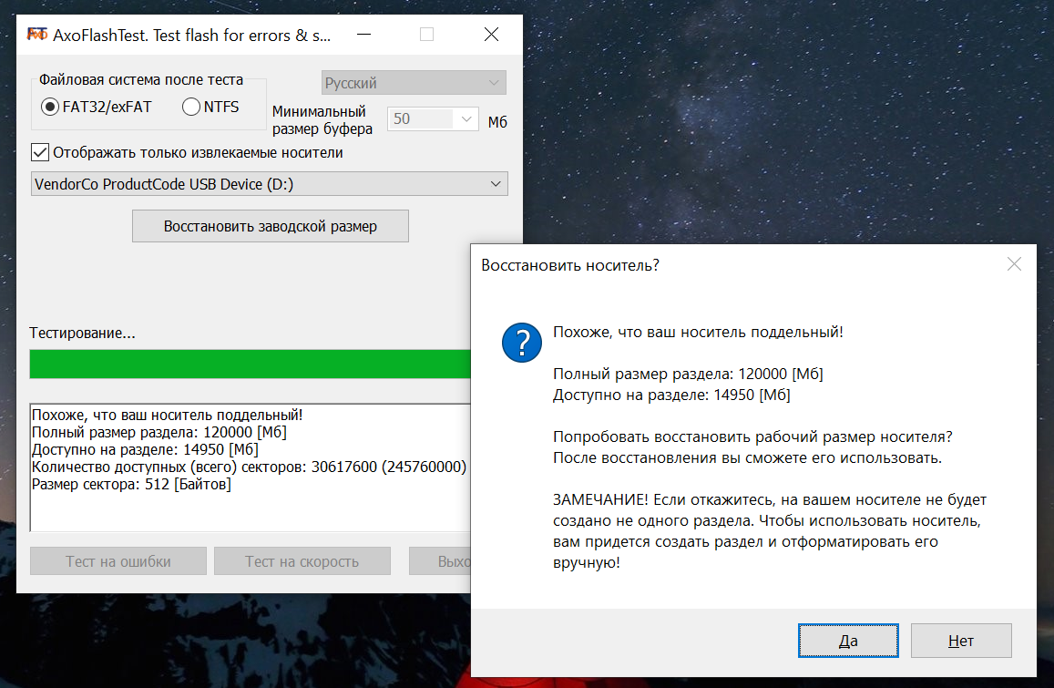Click the maximize button of AxoFlashTest window
The height and width of the screenshot is (688, 1054).
coord(426,35)
